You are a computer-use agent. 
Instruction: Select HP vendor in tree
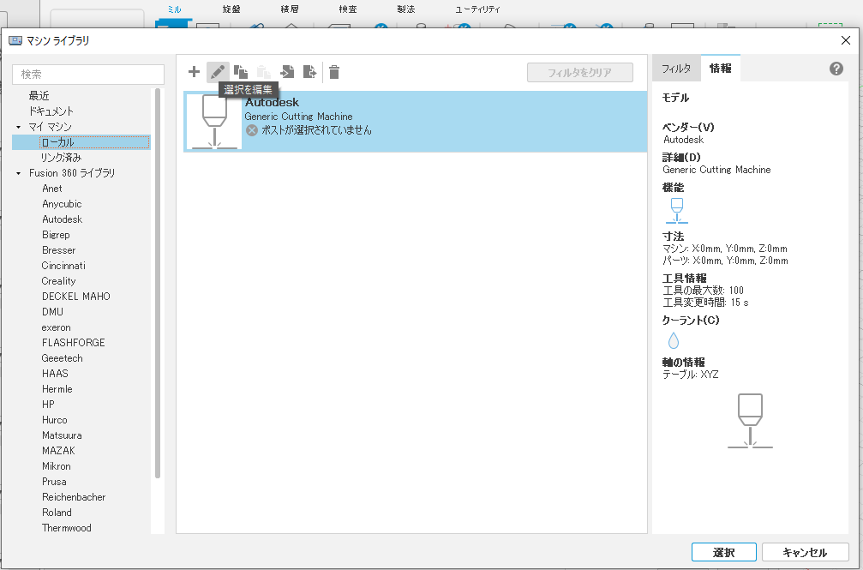(49, 405)
